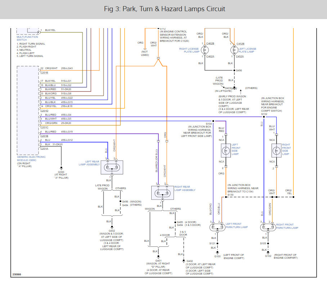Viewport: 327px width, 285px height.
Task: Select the S130 splice dot
Action: click(226, 197)
